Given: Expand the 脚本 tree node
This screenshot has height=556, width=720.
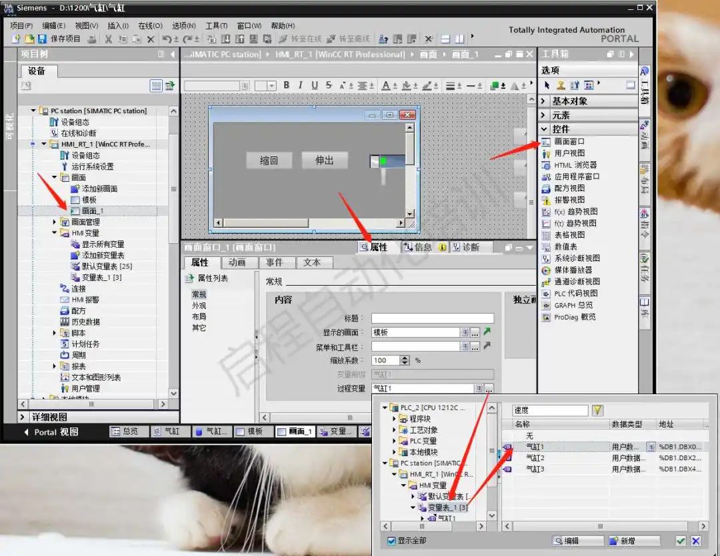Looking at the screenshot, I should point(54,332).
